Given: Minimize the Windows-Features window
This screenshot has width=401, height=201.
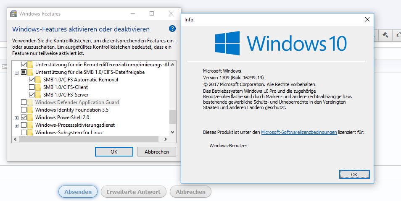Looking at the screenshot, I should point(133,13).
